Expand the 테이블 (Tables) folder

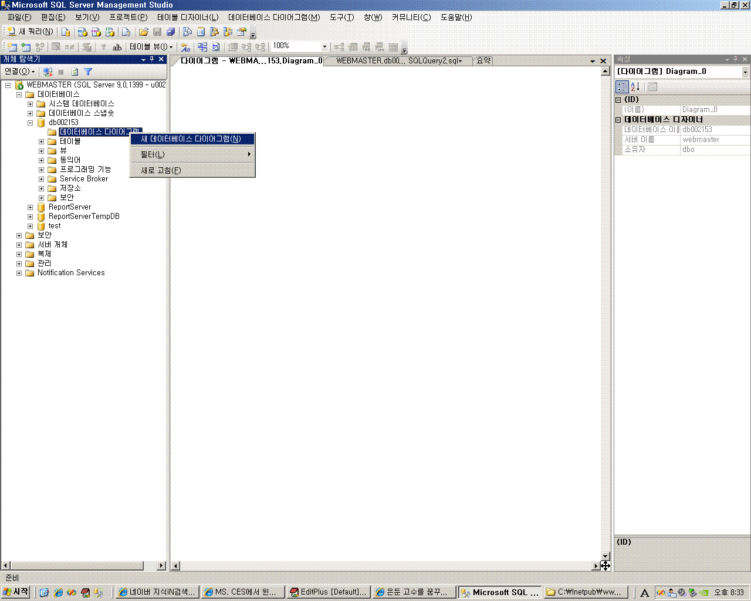click(x=42, y=141)
